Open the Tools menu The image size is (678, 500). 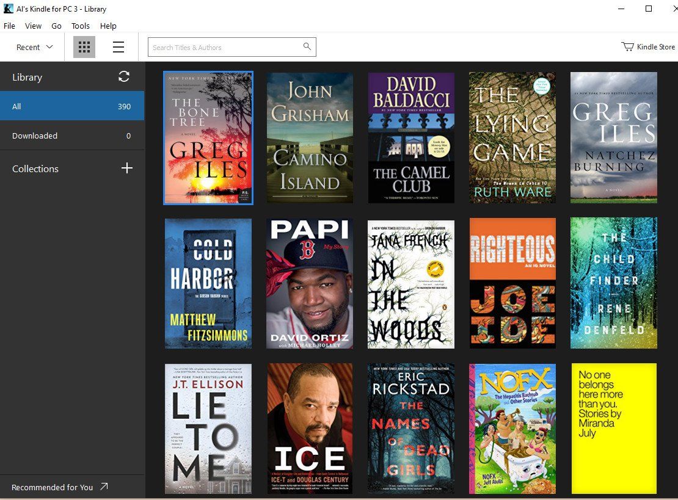click(x=80, y=26)
